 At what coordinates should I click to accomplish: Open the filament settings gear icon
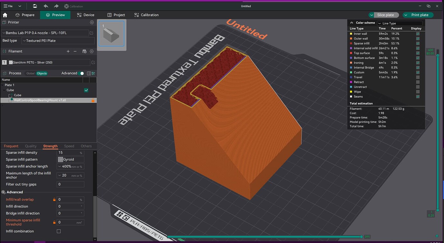tap(92, 51)
